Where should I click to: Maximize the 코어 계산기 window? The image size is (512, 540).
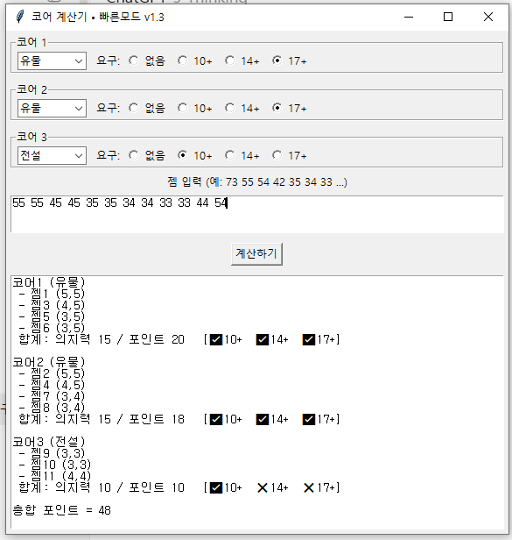click(x=448, y=17)
